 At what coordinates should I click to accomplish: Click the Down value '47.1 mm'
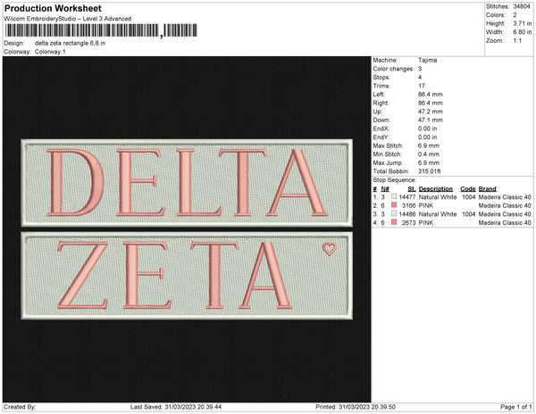click(x=431, y=120)
